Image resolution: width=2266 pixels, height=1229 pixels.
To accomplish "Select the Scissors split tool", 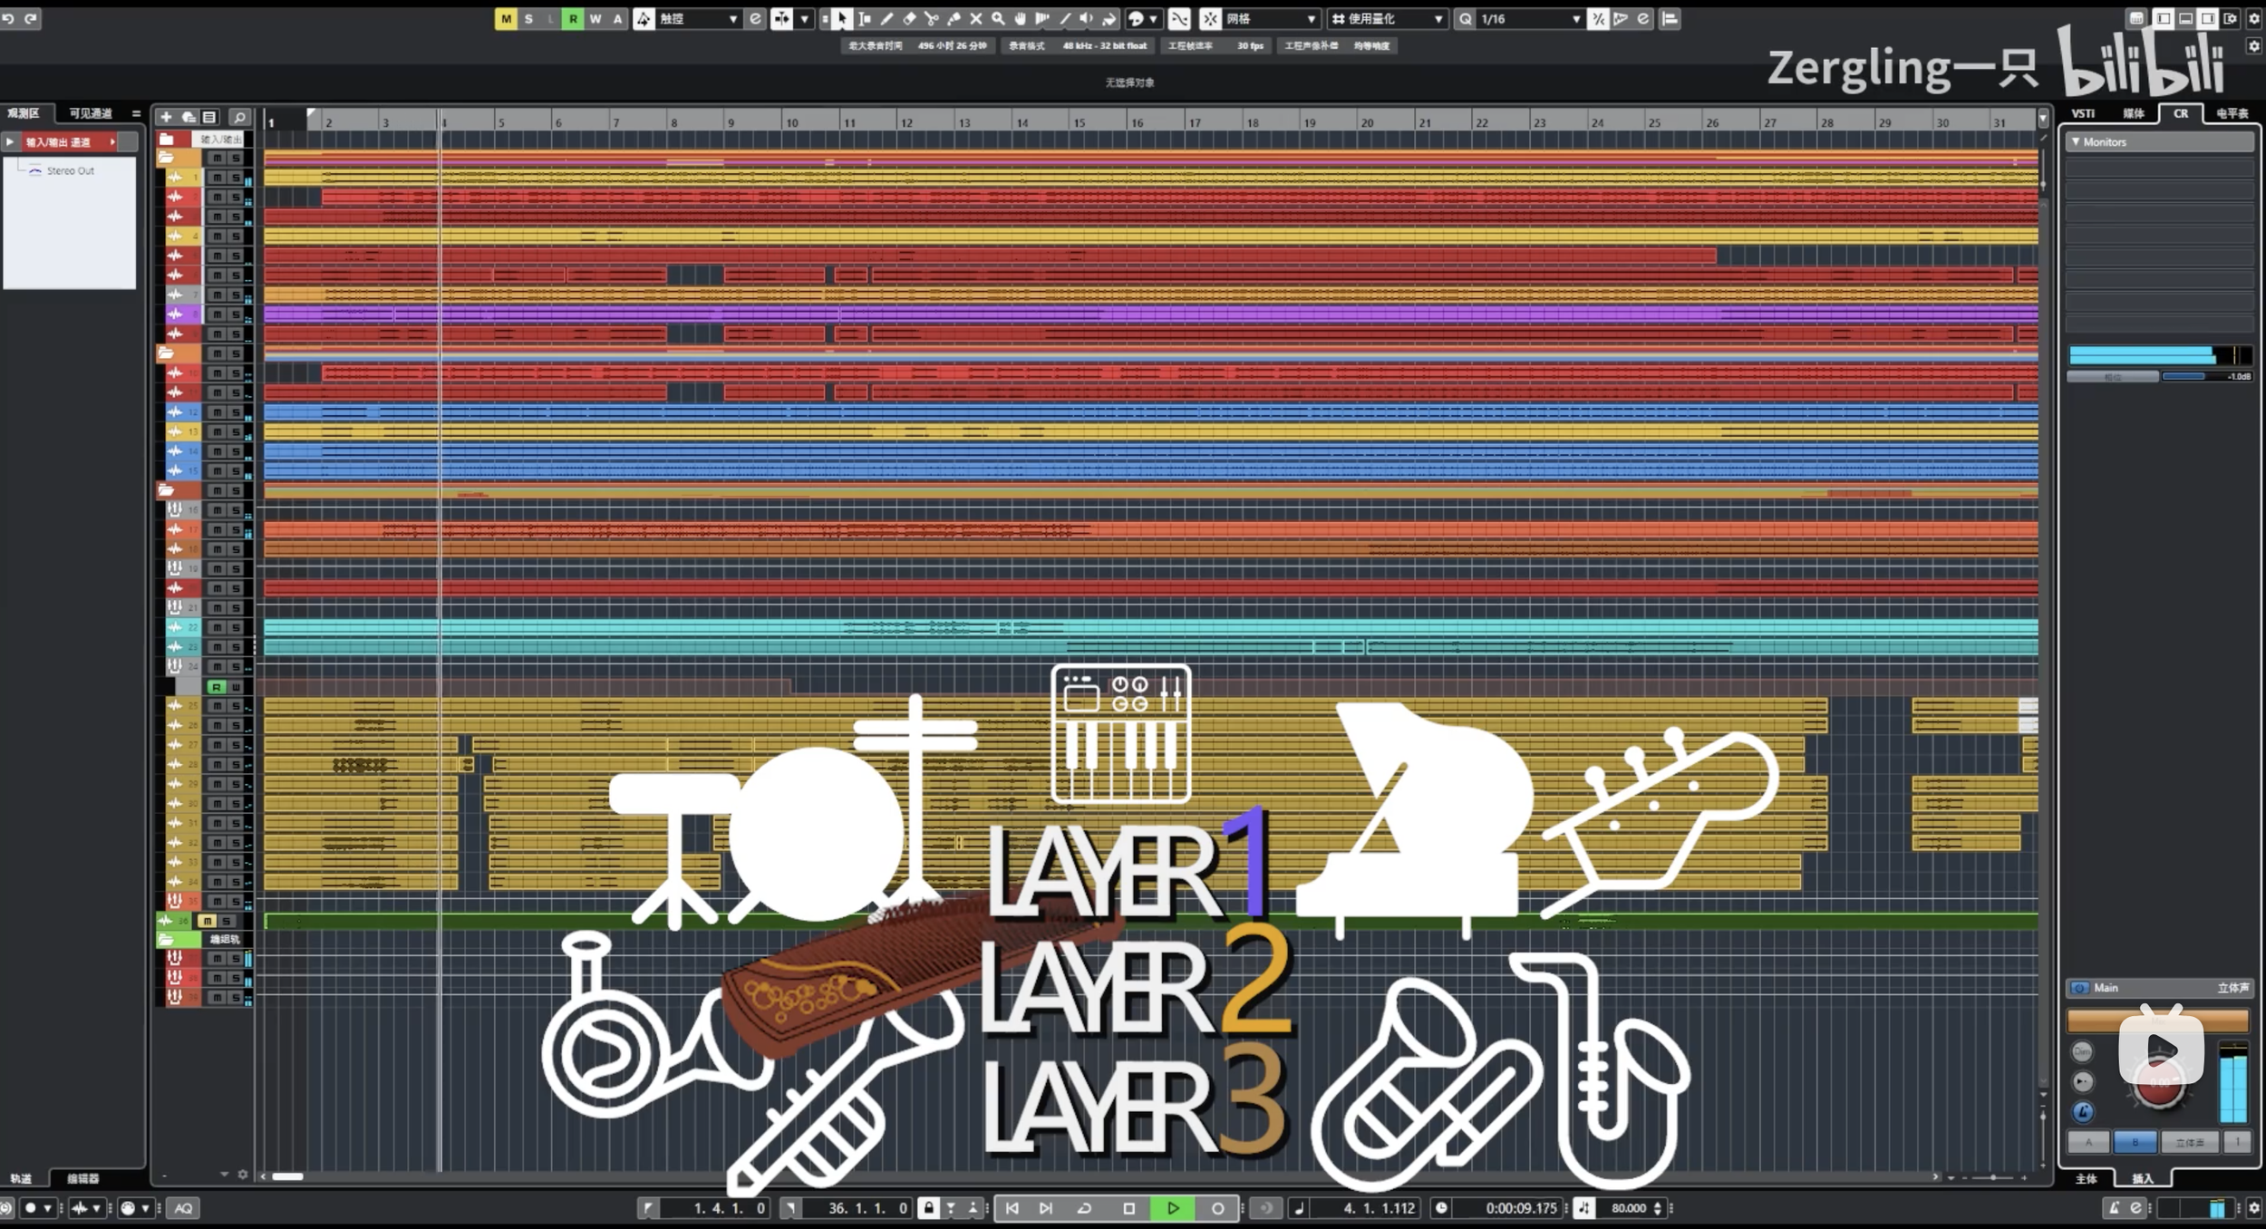I will [x=931, y=19].
